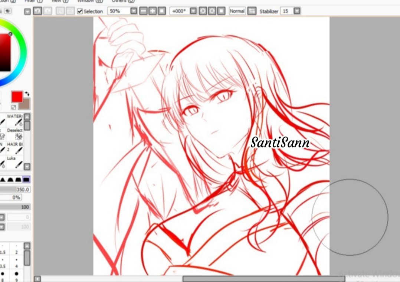Rotate canvas counterclockwise button
The image size is (400, 282).
[203, 11]
